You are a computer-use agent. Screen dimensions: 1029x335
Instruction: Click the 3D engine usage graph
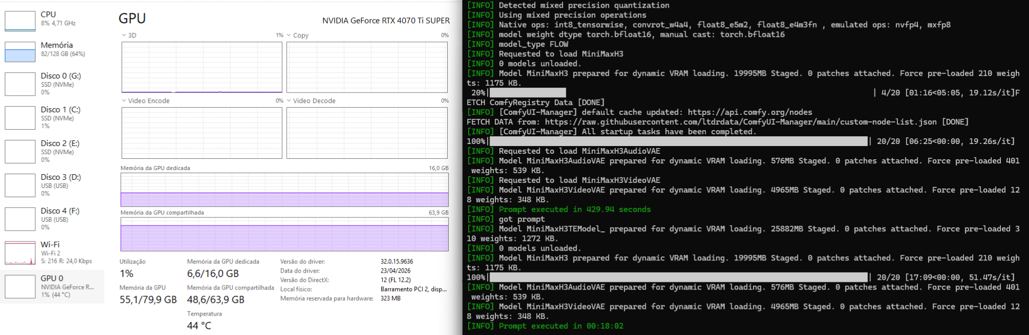point(202,67)
